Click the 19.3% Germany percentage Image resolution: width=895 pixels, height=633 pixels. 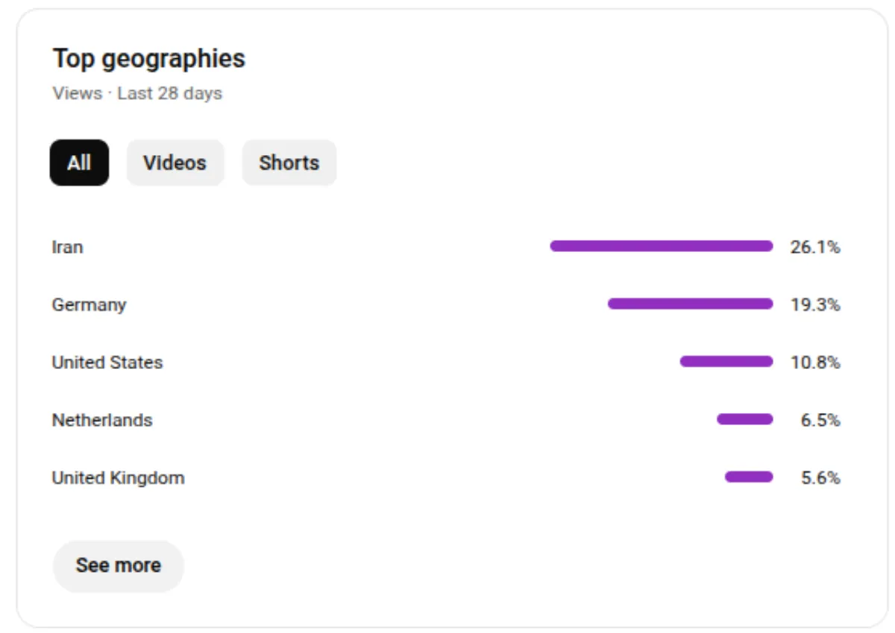coord(814,304)
